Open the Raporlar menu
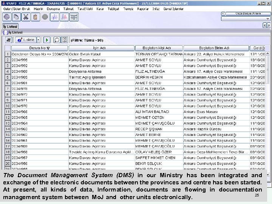This screenshot has height=204, width=272. (143, 9)
